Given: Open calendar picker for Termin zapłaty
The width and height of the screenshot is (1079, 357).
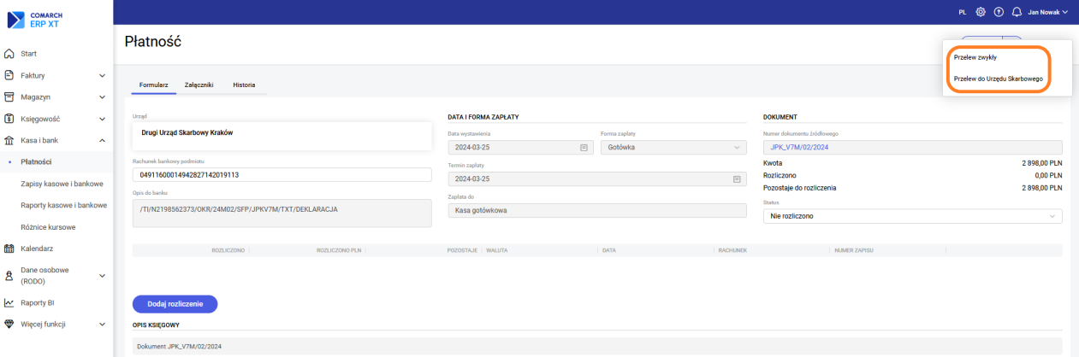Looking at the screenshot, I should 736,179.
